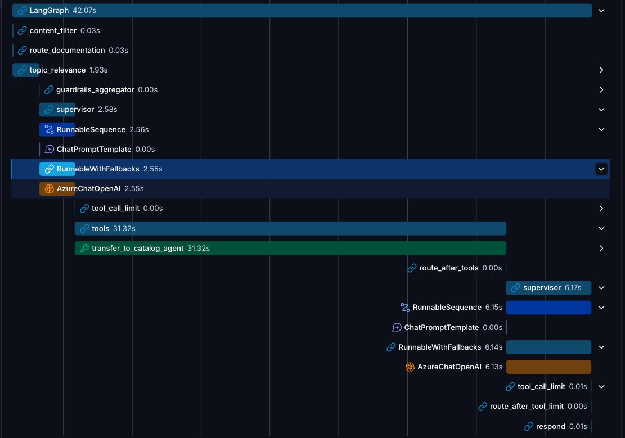Viewport: 625px width, 438px height.
Task: Click the respond chain icon
Action: click(x=529, y=426)
